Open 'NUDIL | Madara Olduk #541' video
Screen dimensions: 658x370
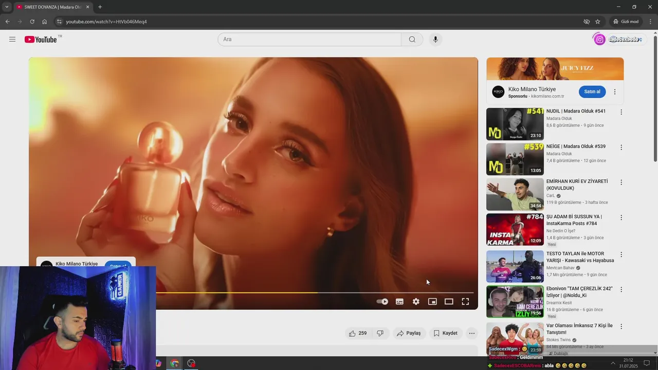coord(576,111)
